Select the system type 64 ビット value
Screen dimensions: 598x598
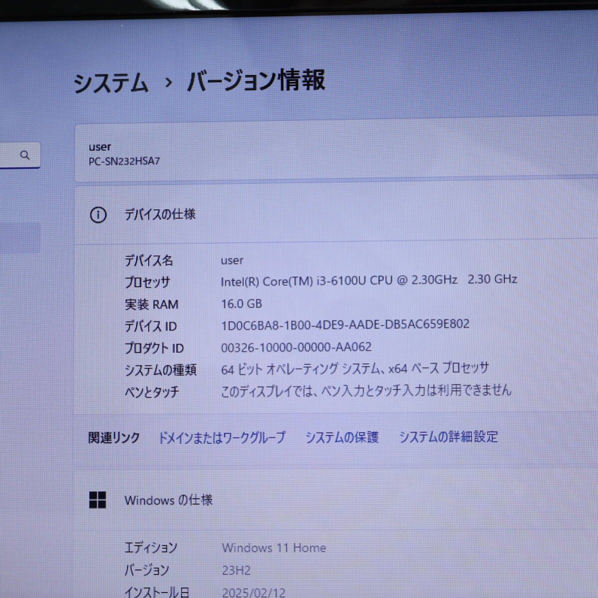click(355, 368)
